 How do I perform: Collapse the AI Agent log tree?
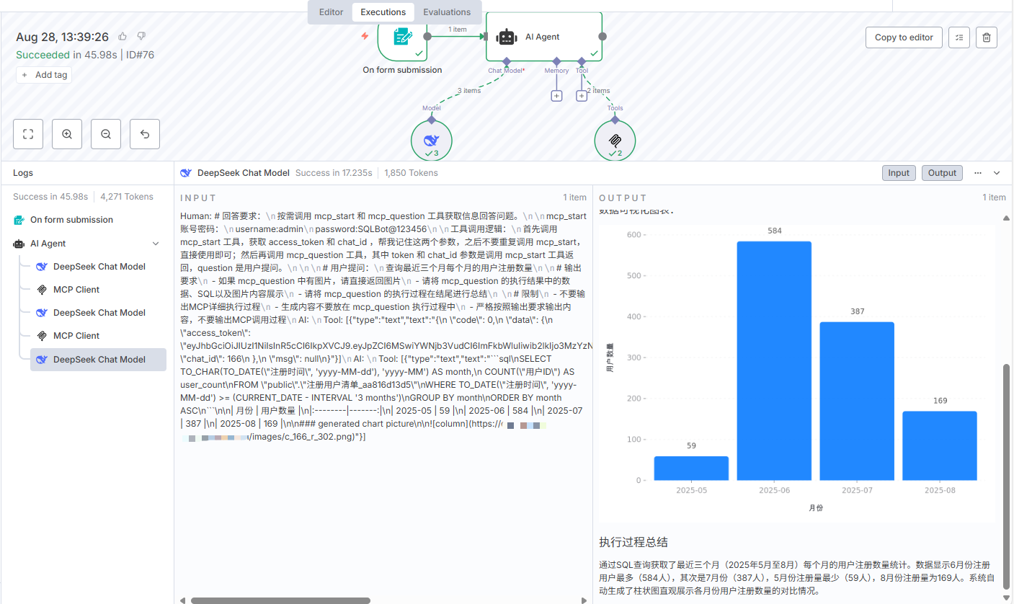[156, 244]
